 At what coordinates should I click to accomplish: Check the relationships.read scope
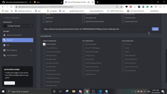[x=123, y=21]
